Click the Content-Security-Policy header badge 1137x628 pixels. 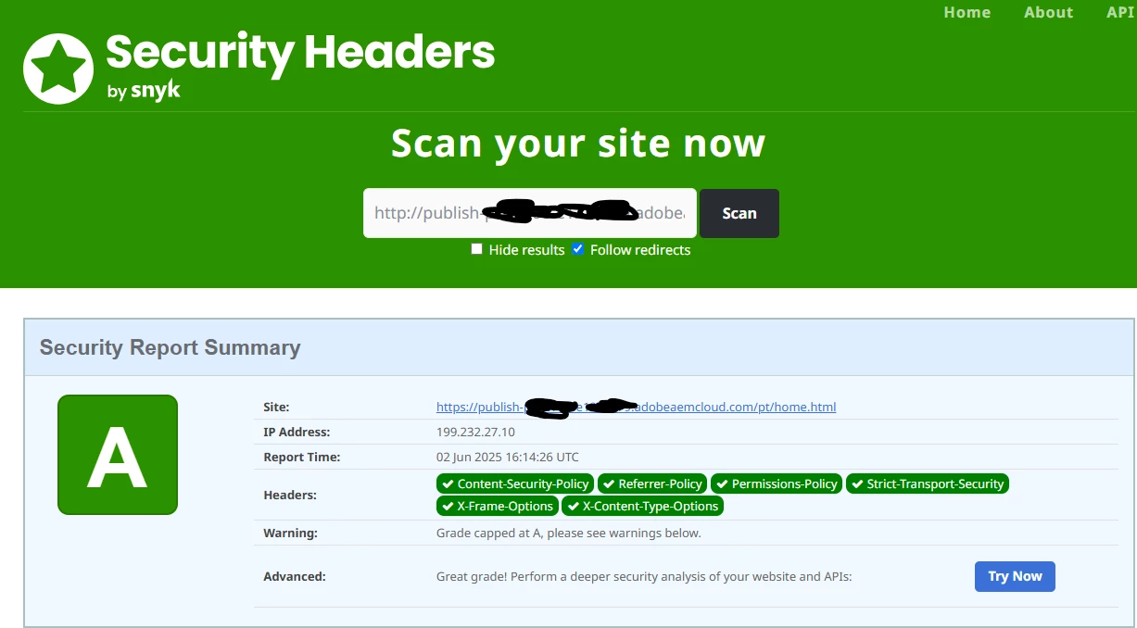tap(515, 484)
